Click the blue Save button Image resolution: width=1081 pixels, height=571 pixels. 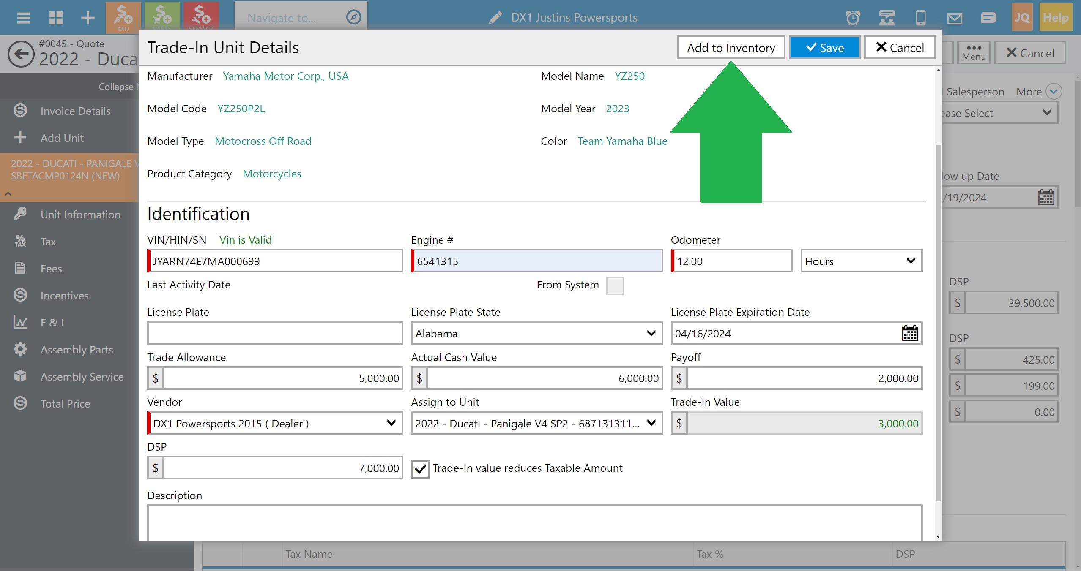point(824,48)
